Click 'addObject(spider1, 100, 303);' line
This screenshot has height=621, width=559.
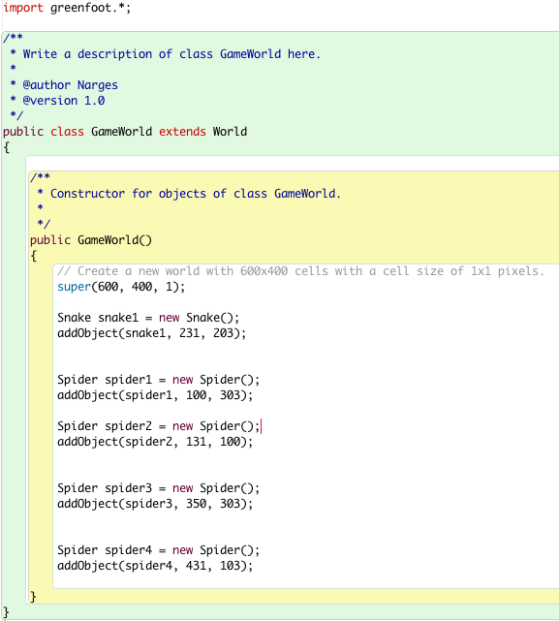tap(155, 395)
